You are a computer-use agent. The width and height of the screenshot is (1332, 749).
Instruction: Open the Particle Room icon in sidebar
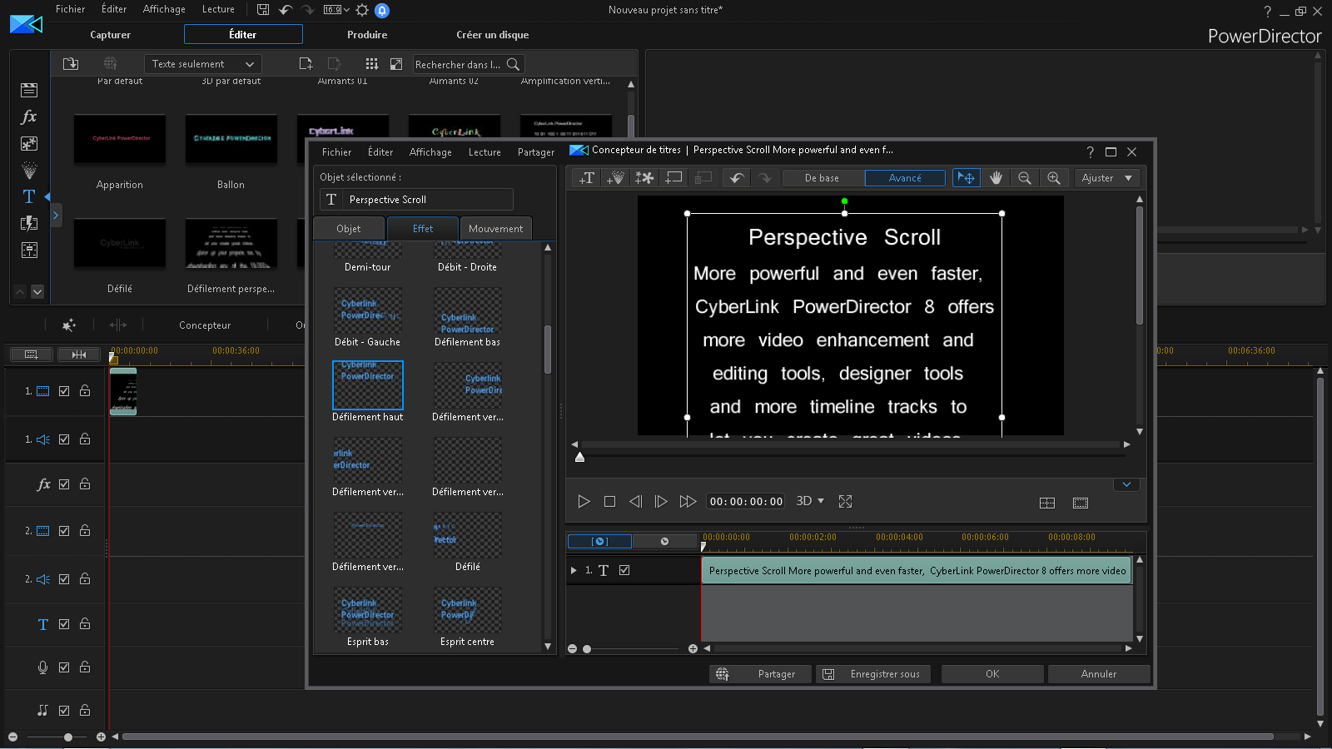coord(29,170)
